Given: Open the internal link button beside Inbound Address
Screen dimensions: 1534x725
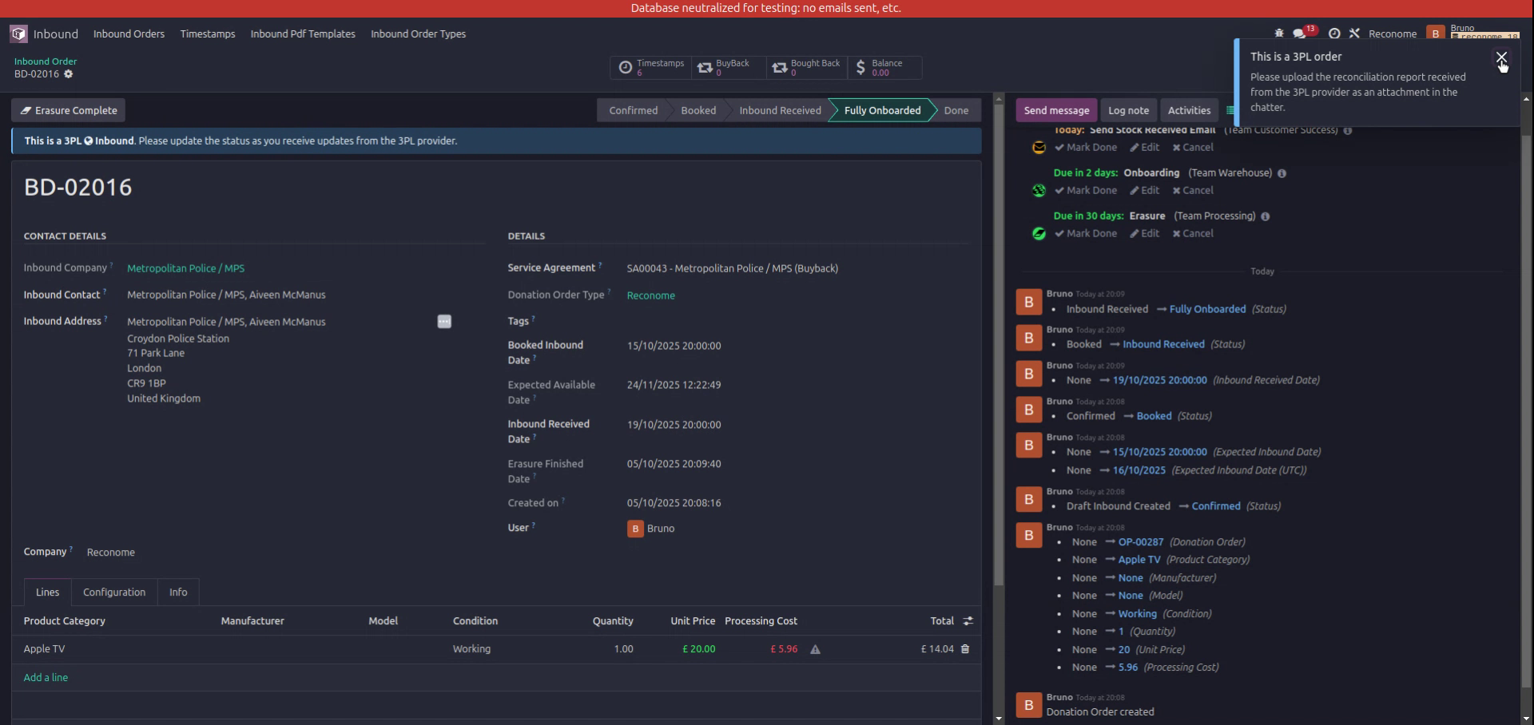Looking at the screenshot, I should pyautogui.click(x=444, y=321).
